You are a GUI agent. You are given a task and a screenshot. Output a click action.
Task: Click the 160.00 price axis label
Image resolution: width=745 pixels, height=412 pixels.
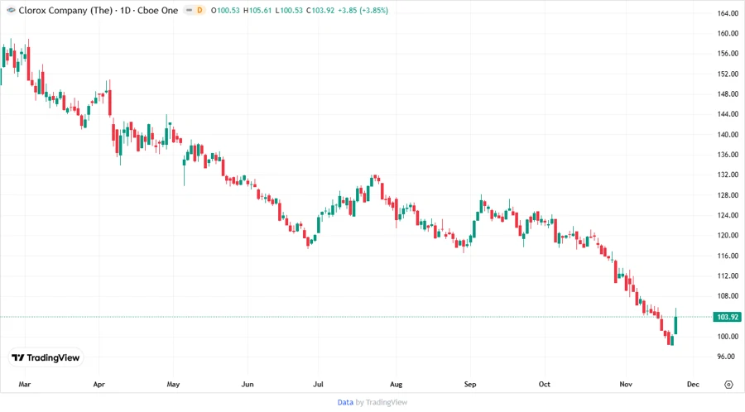pyautogui.click(x=728, y=33)
